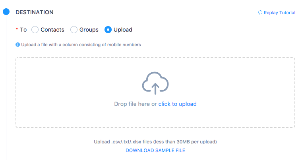
Task: Select the Groups radio button
Action: [x=74, y=30]
